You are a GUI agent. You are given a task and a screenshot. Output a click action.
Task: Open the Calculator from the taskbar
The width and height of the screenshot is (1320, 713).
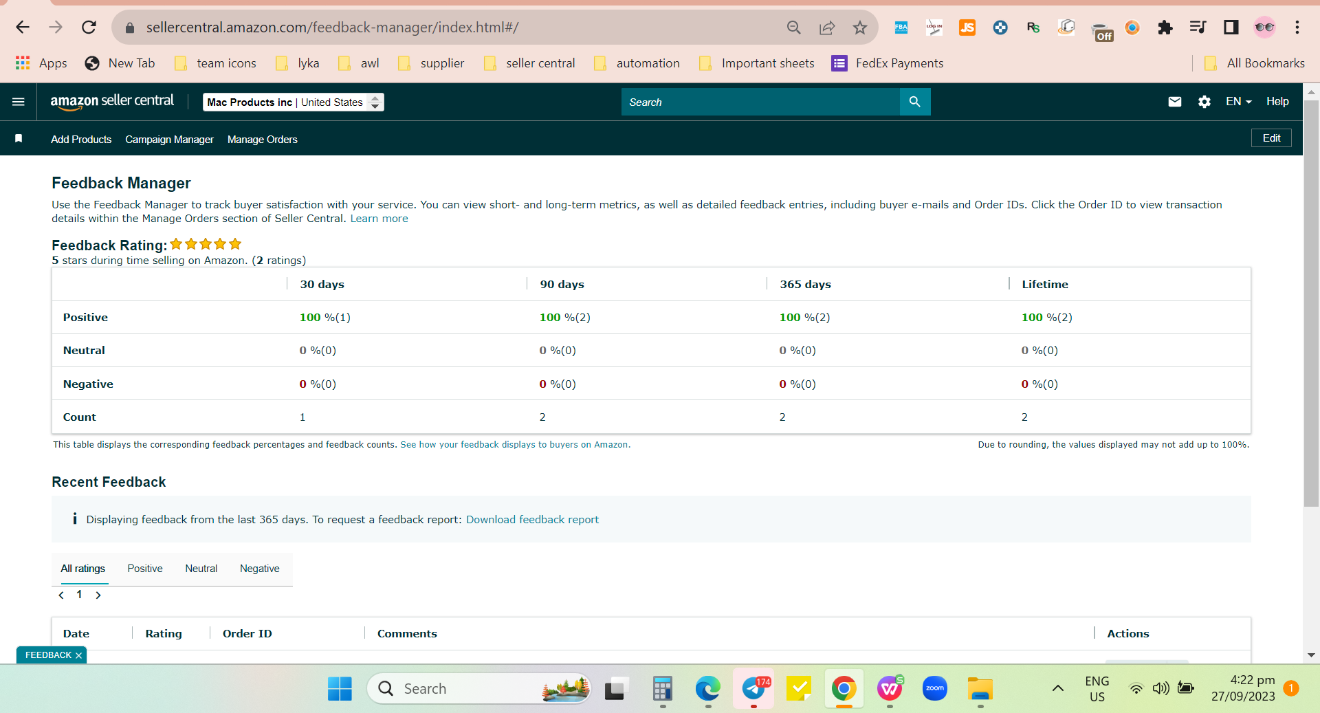pyautogui.click(x=662, y=688)
